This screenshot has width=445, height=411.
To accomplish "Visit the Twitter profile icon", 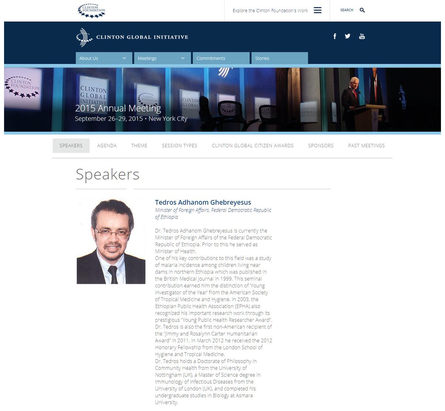I will (347, 36).
